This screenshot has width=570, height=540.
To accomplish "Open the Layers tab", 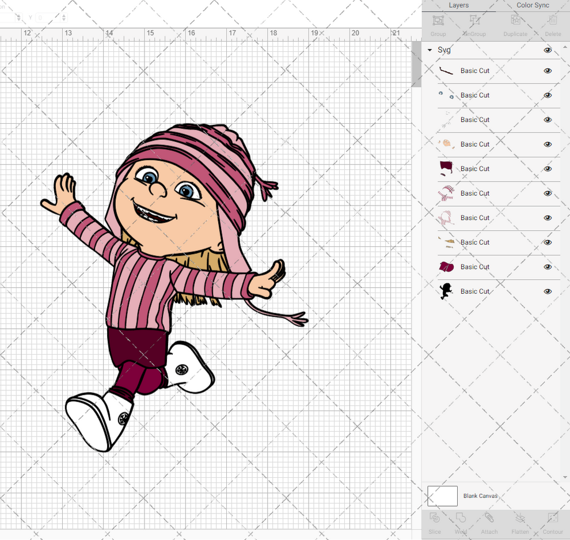I will pos(459,5).
